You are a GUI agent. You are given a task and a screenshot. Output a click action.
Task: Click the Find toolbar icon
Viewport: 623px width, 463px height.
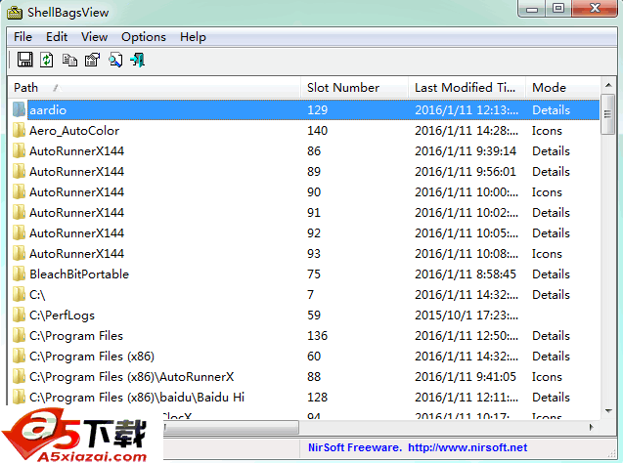[x=115, y=60]
